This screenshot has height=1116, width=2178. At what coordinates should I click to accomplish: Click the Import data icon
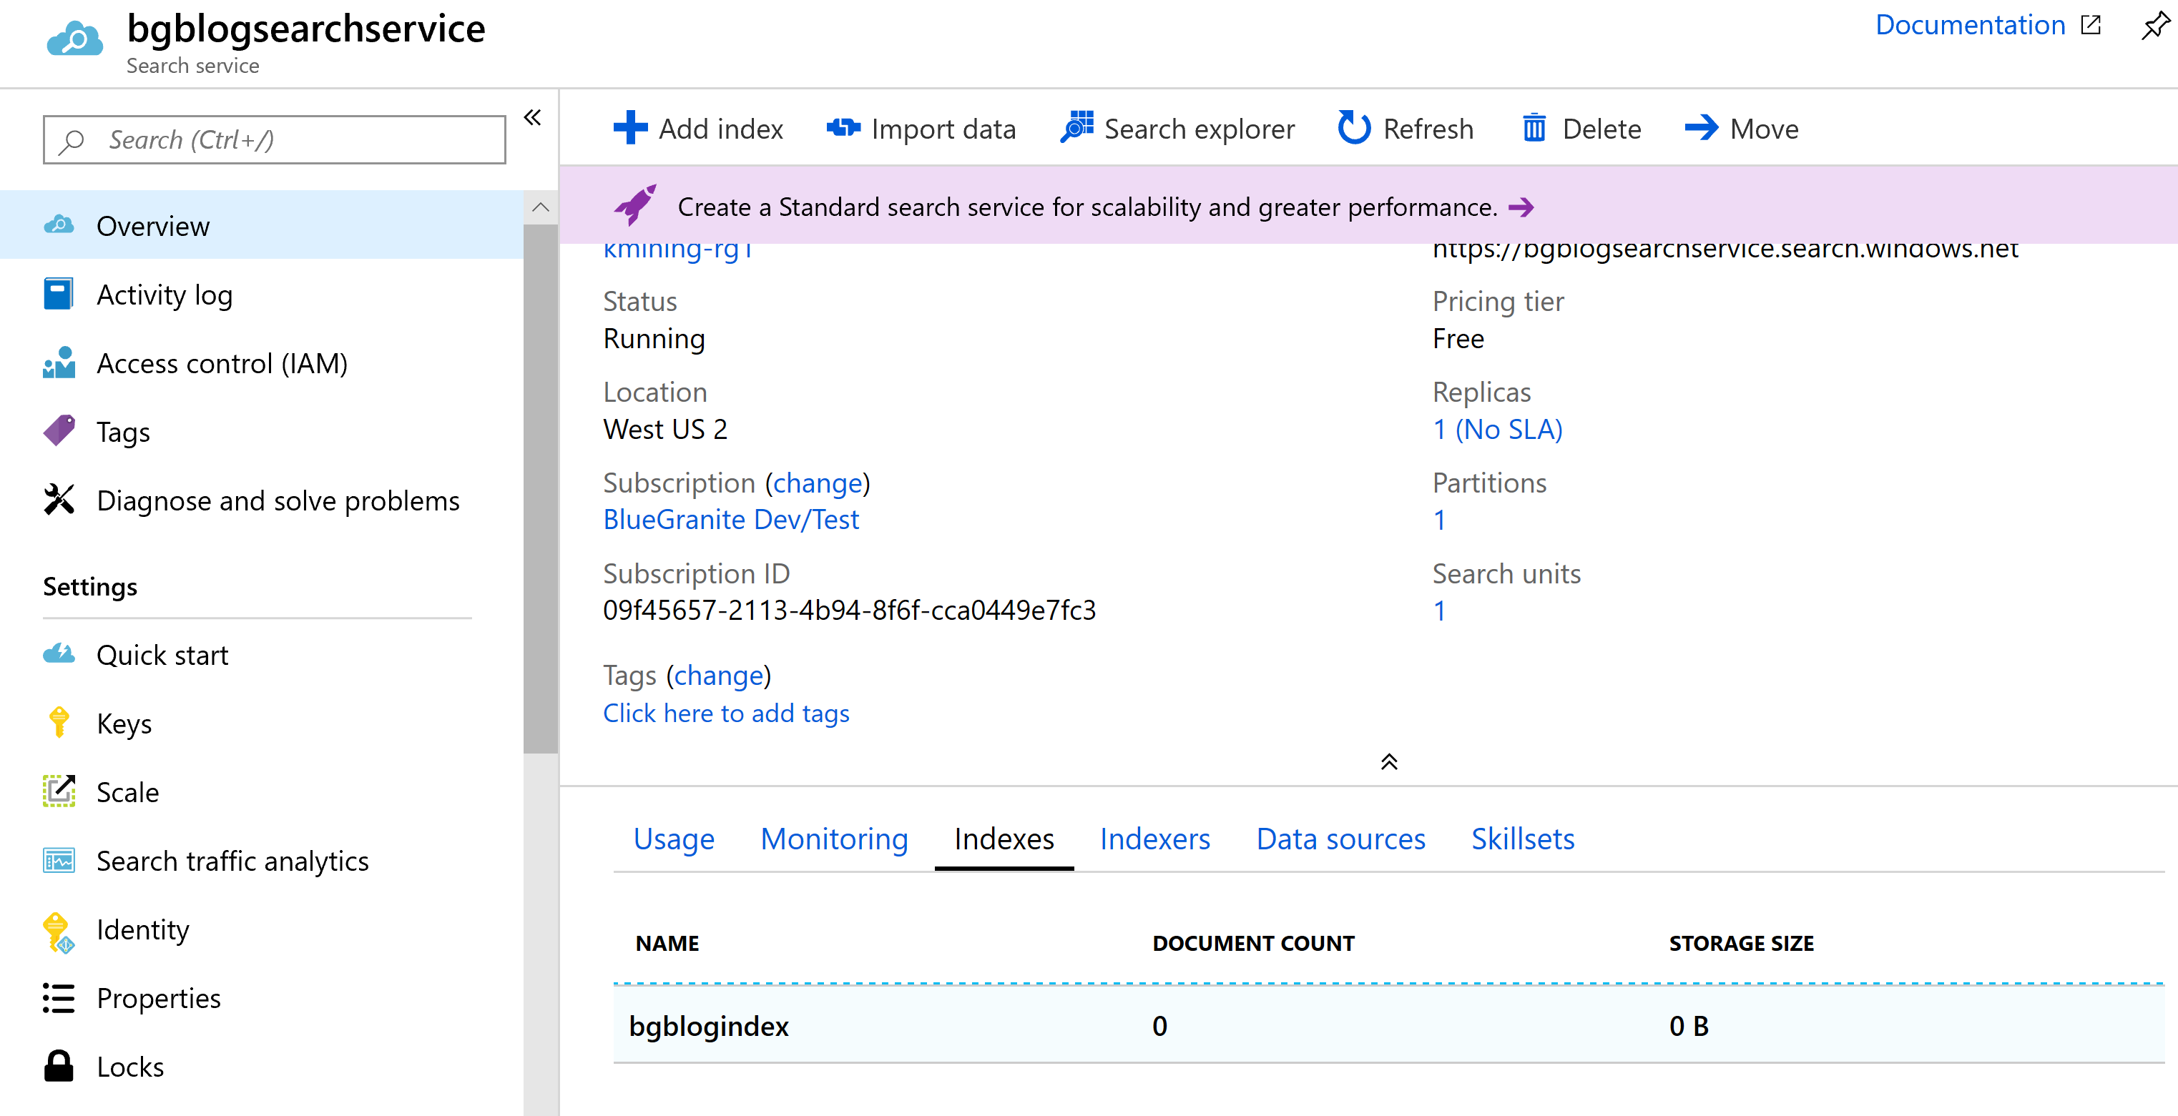click(x=843, y=129)
